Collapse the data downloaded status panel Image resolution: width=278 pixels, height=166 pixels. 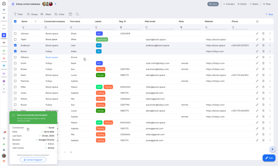[54, 115]
